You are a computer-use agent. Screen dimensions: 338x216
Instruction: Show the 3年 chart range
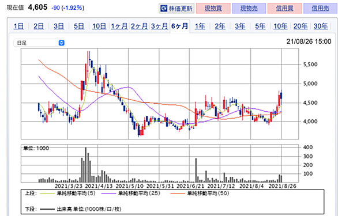click(x=240, y=26)
